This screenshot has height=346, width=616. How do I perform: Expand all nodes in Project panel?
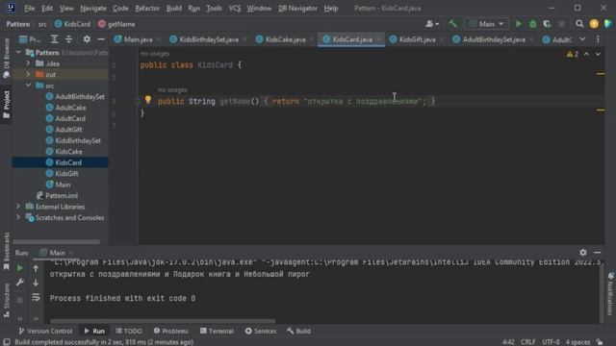point(54,38)
